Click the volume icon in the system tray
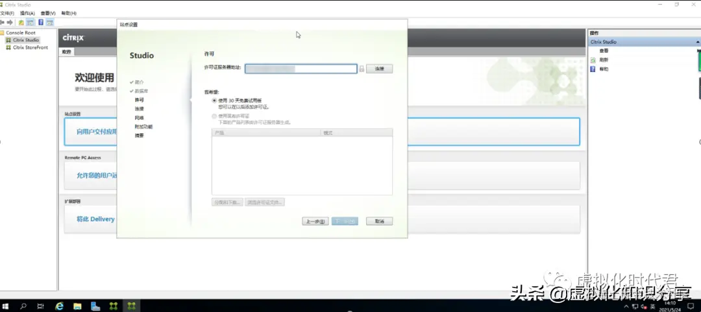 644,307
